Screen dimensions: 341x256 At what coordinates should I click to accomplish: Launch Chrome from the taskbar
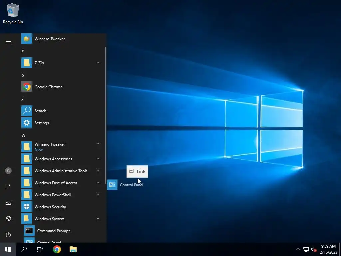point(57,249)
